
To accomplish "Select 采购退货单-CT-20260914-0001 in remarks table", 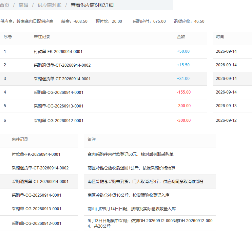I will click(40, 182).
